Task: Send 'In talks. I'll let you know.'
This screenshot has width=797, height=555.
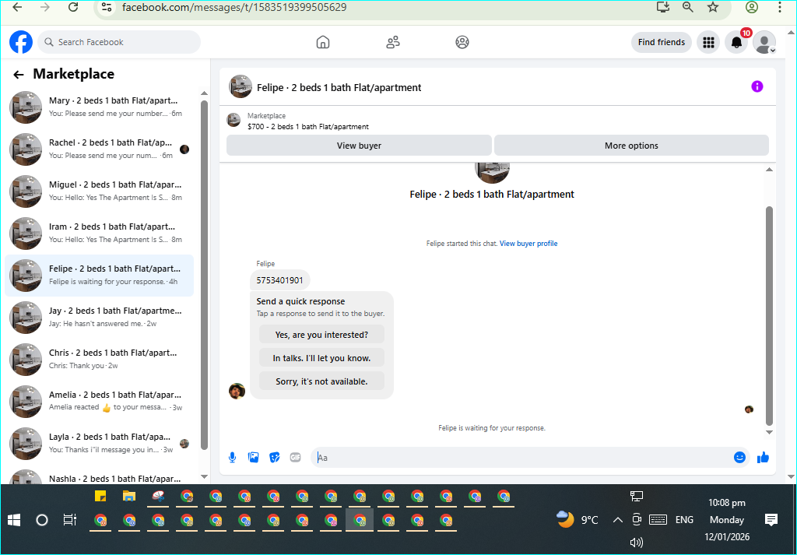Action: pyautogui.click(x=321, y=358)
